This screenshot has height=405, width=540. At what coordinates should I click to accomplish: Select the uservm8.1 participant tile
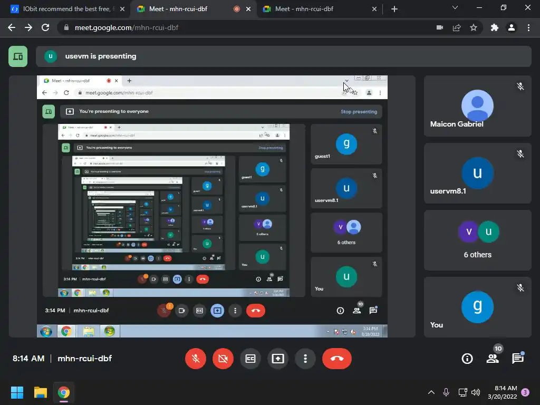point(477,173)
